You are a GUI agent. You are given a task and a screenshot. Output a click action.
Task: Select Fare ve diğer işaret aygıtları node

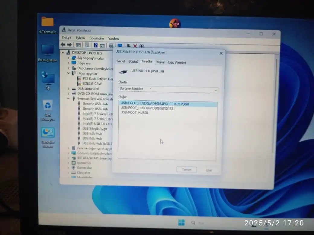(x=92, y=148)
